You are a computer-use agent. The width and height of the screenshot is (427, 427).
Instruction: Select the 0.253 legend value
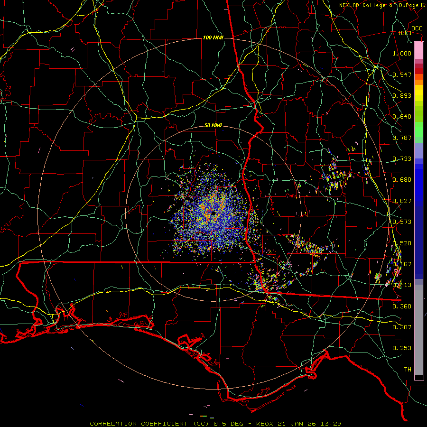click(x=402, y=348)
